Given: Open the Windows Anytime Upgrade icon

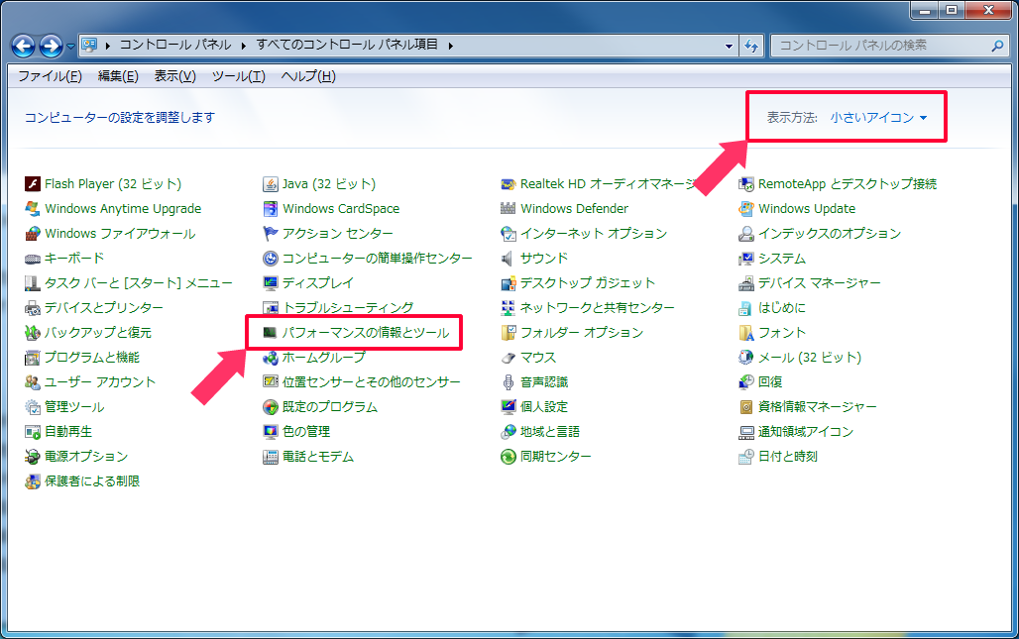Looking at the screenshot, I should point(33,208).
